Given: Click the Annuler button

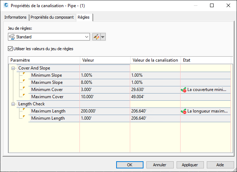Looking at the screenshot, I should [x=160, y=165].
